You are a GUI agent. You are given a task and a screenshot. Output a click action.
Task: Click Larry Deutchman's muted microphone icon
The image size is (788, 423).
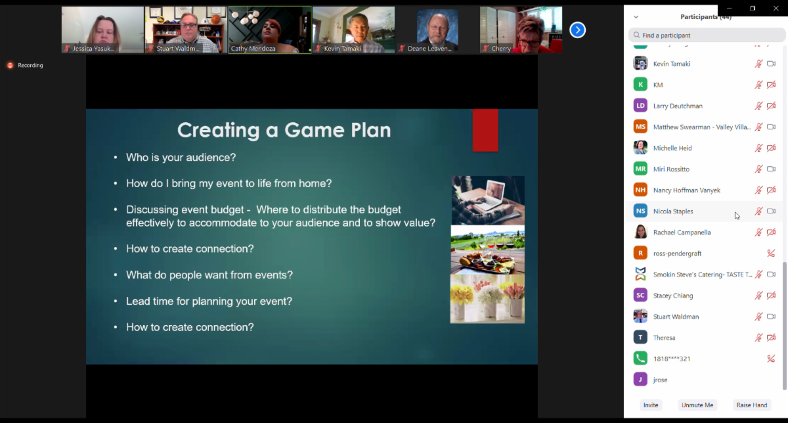click(758, 106)
